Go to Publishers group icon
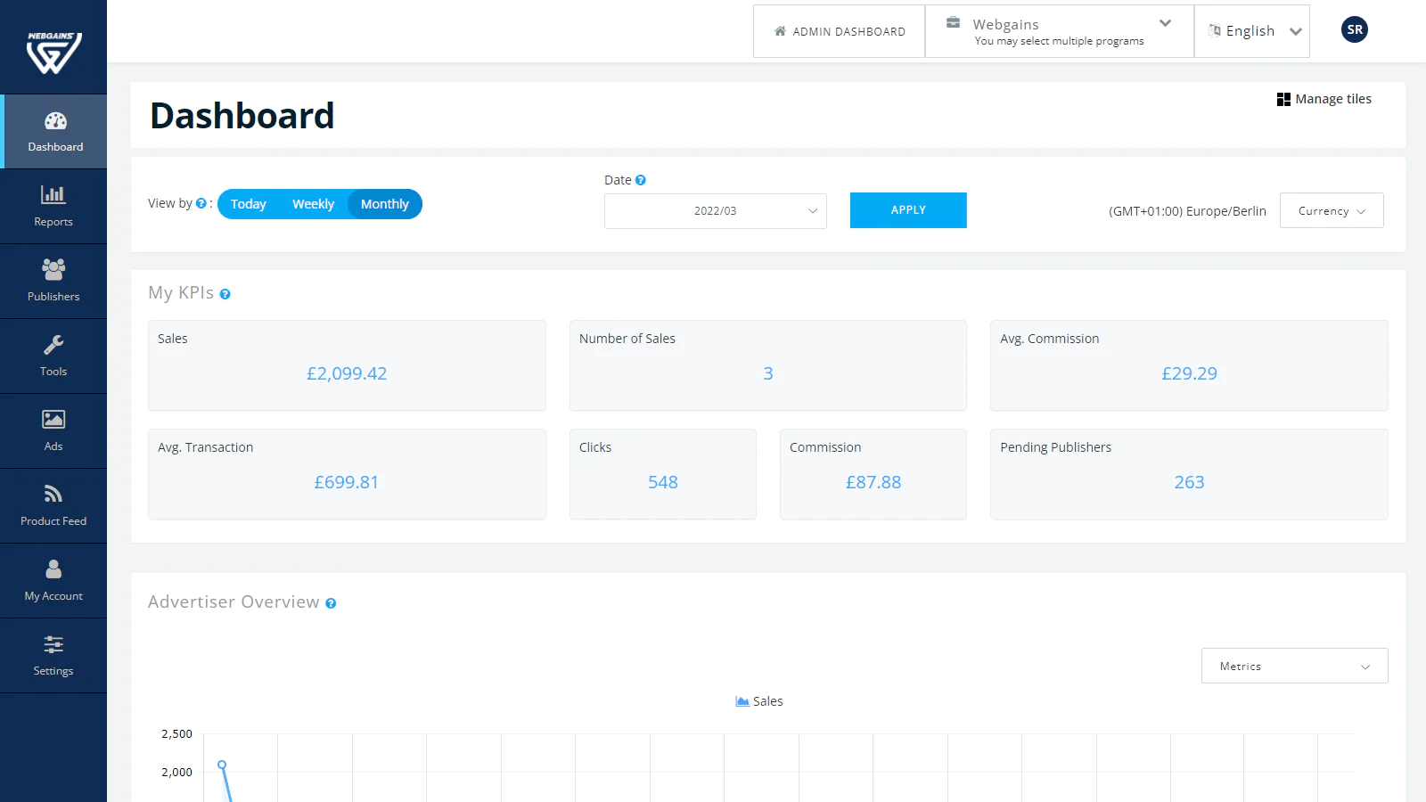The height and width of the screenshot is (802, 1426). (x=53, y=269)
